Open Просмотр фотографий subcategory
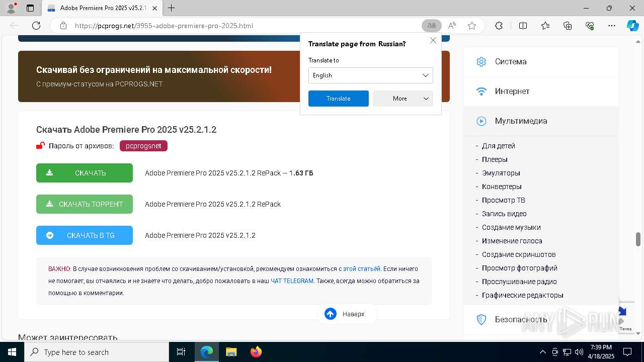The width and height of the screenshot is (644, 362). (x=520, y=268)
